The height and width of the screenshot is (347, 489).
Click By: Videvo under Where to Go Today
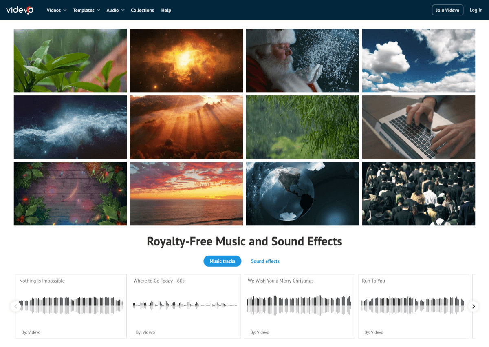pos(145,332)
